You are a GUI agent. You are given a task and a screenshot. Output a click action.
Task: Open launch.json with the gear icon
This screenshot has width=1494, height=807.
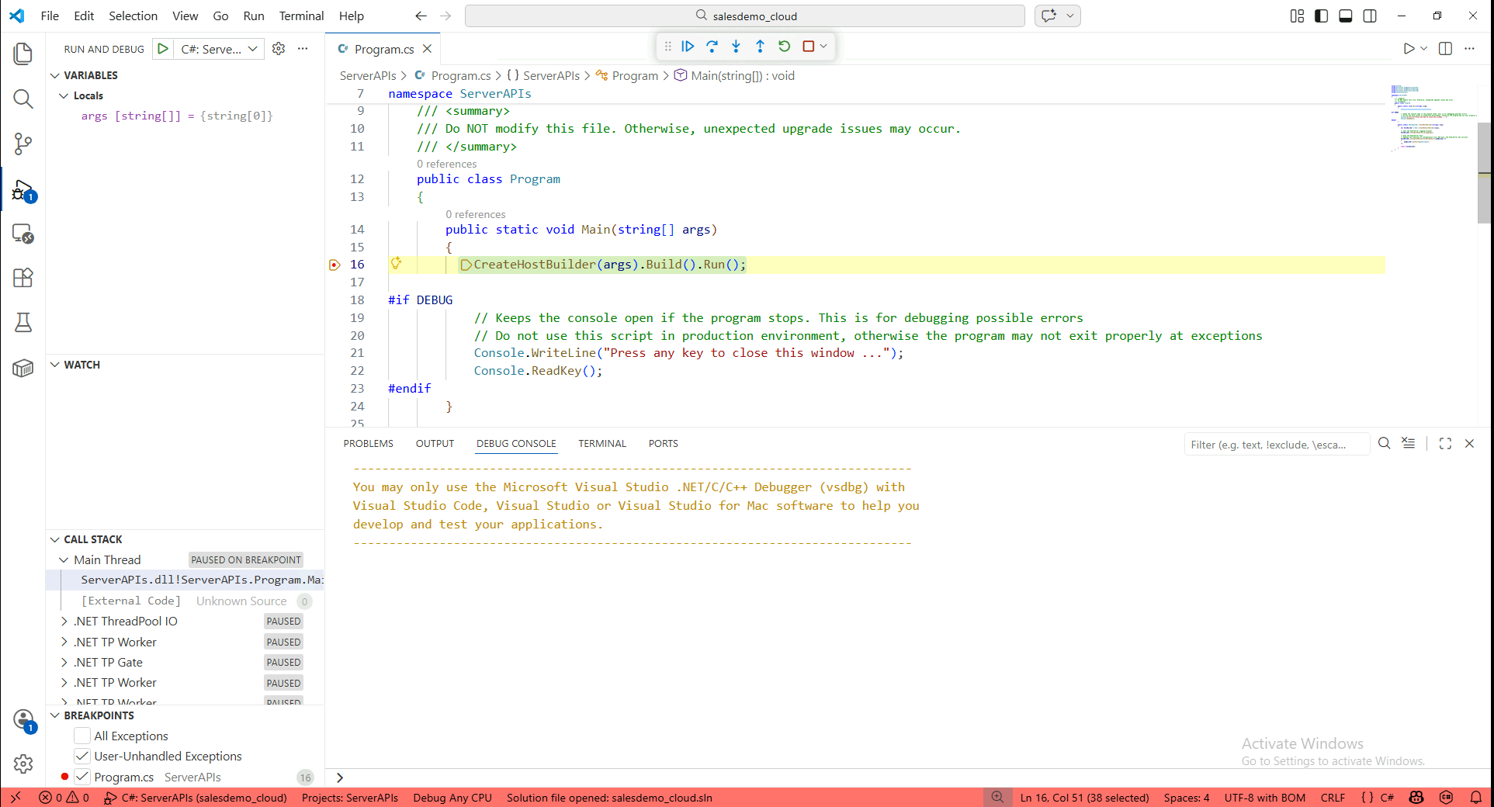(279, 49)
